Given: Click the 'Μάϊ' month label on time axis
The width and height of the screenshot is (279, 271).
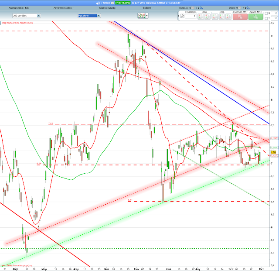Looking at the screenshot, I should point(106,269).
